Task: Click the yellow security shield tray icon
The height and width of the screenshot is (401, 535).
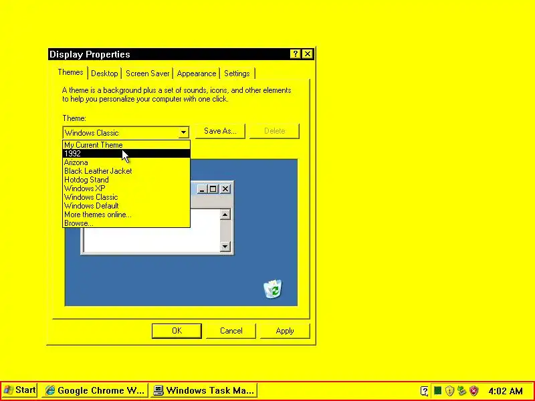Action: point(449,390)
